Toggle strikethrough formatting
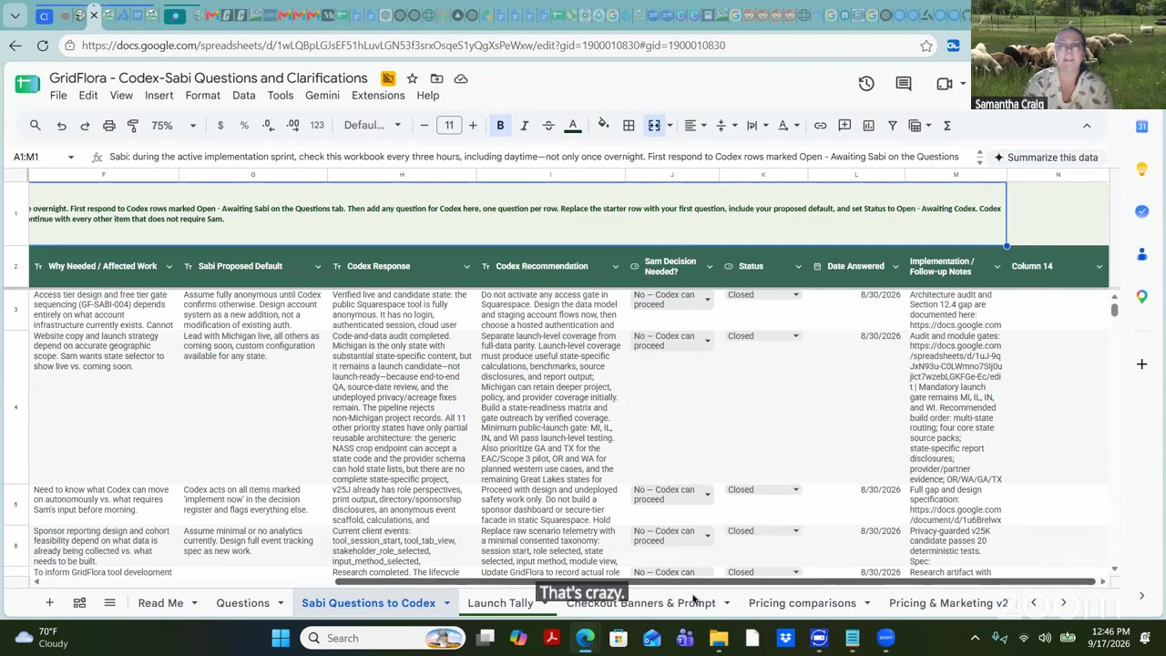This screenshot has width=1166, height=656. (548, 126)
